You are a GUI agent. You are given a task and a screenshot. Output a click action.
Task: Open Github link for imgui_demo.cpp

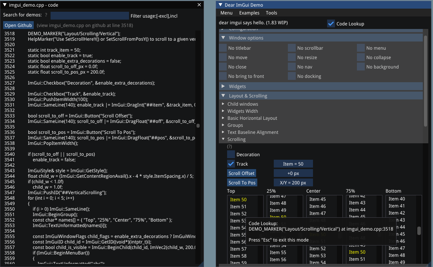pos(18,25)
